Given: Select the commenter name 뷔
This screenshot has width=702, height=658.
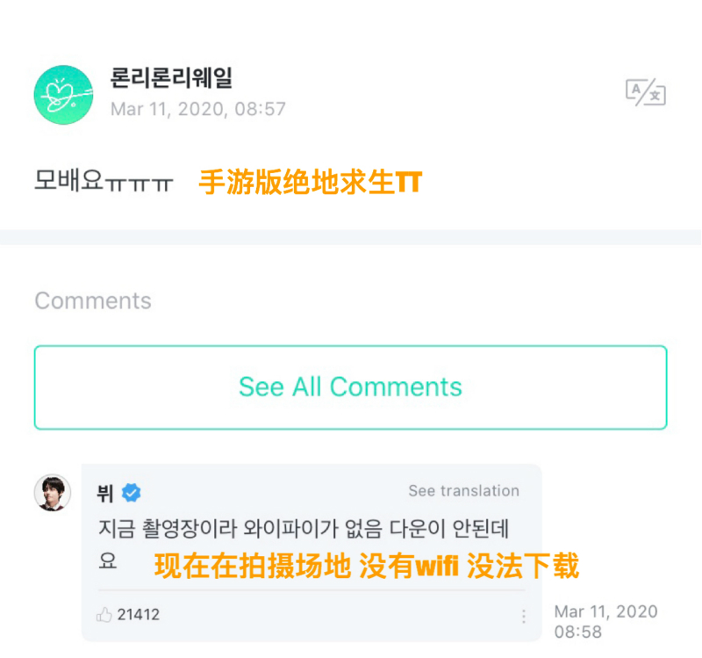Looking at the screenshot, I should tap(105, 493).
